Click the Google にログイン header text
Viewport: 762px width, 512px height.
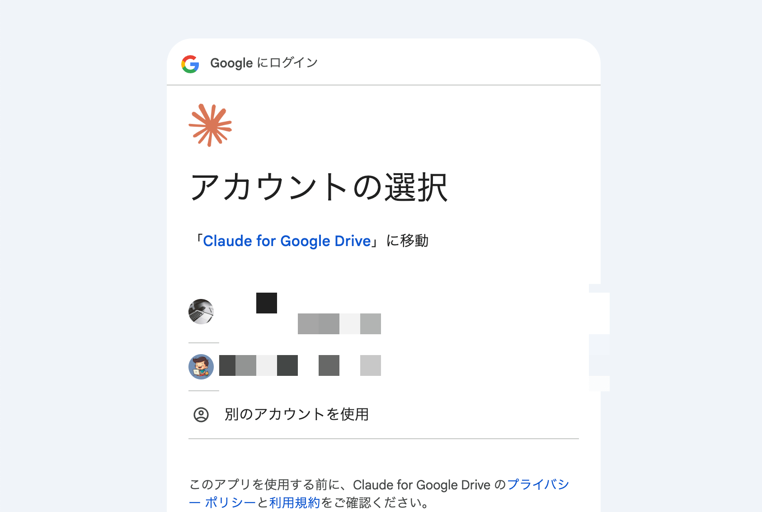click(264, 63)
